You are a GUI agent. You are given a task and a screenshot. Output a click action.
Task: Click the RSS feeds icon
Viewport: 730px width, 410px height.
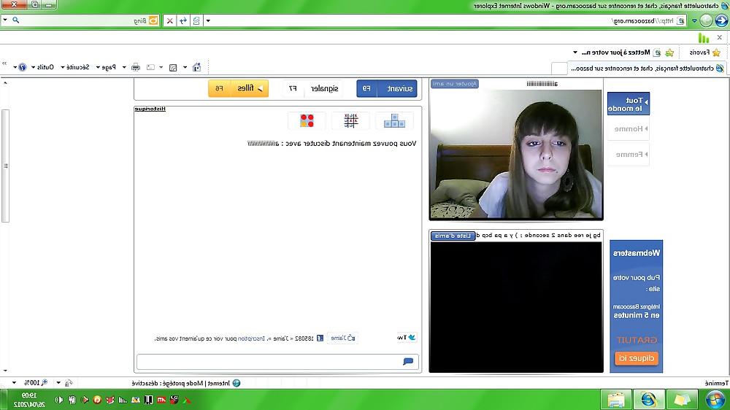coord(173,67)
